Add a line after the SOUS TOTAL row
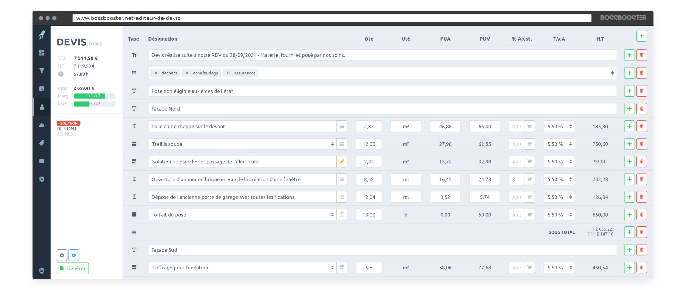The height and width of the screenshot is (290, 686). pos(629,232)
